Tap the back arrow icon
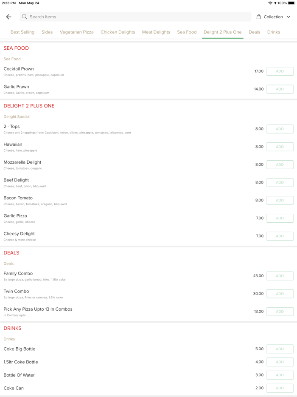Screen dimensions: 297x397 [9, 17]
